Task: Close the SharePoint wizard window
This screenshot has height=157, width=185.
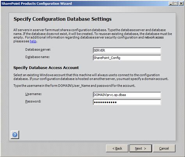Action: pos(181,3)
